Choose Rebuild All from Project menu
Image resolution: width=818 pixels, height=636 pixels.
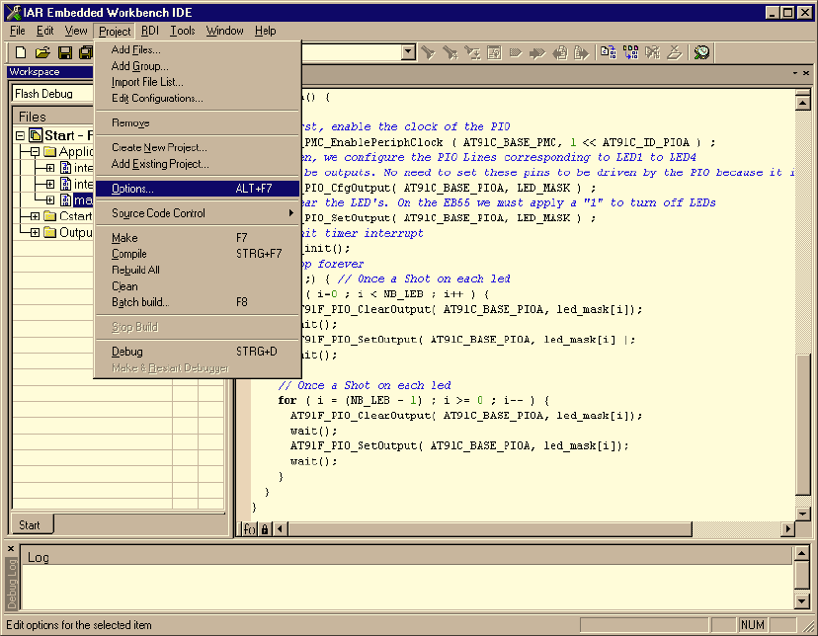135,270
